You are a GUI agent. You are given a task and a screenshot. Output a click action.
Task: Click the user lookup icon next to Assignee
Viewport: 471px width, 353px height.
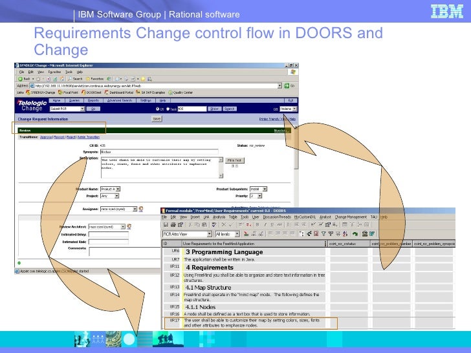click(140, 209)
